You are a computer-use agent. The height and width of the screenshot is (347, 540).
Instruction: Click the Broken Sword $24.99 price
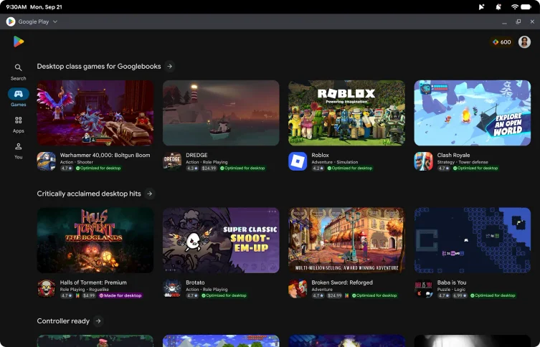(334, 295)
